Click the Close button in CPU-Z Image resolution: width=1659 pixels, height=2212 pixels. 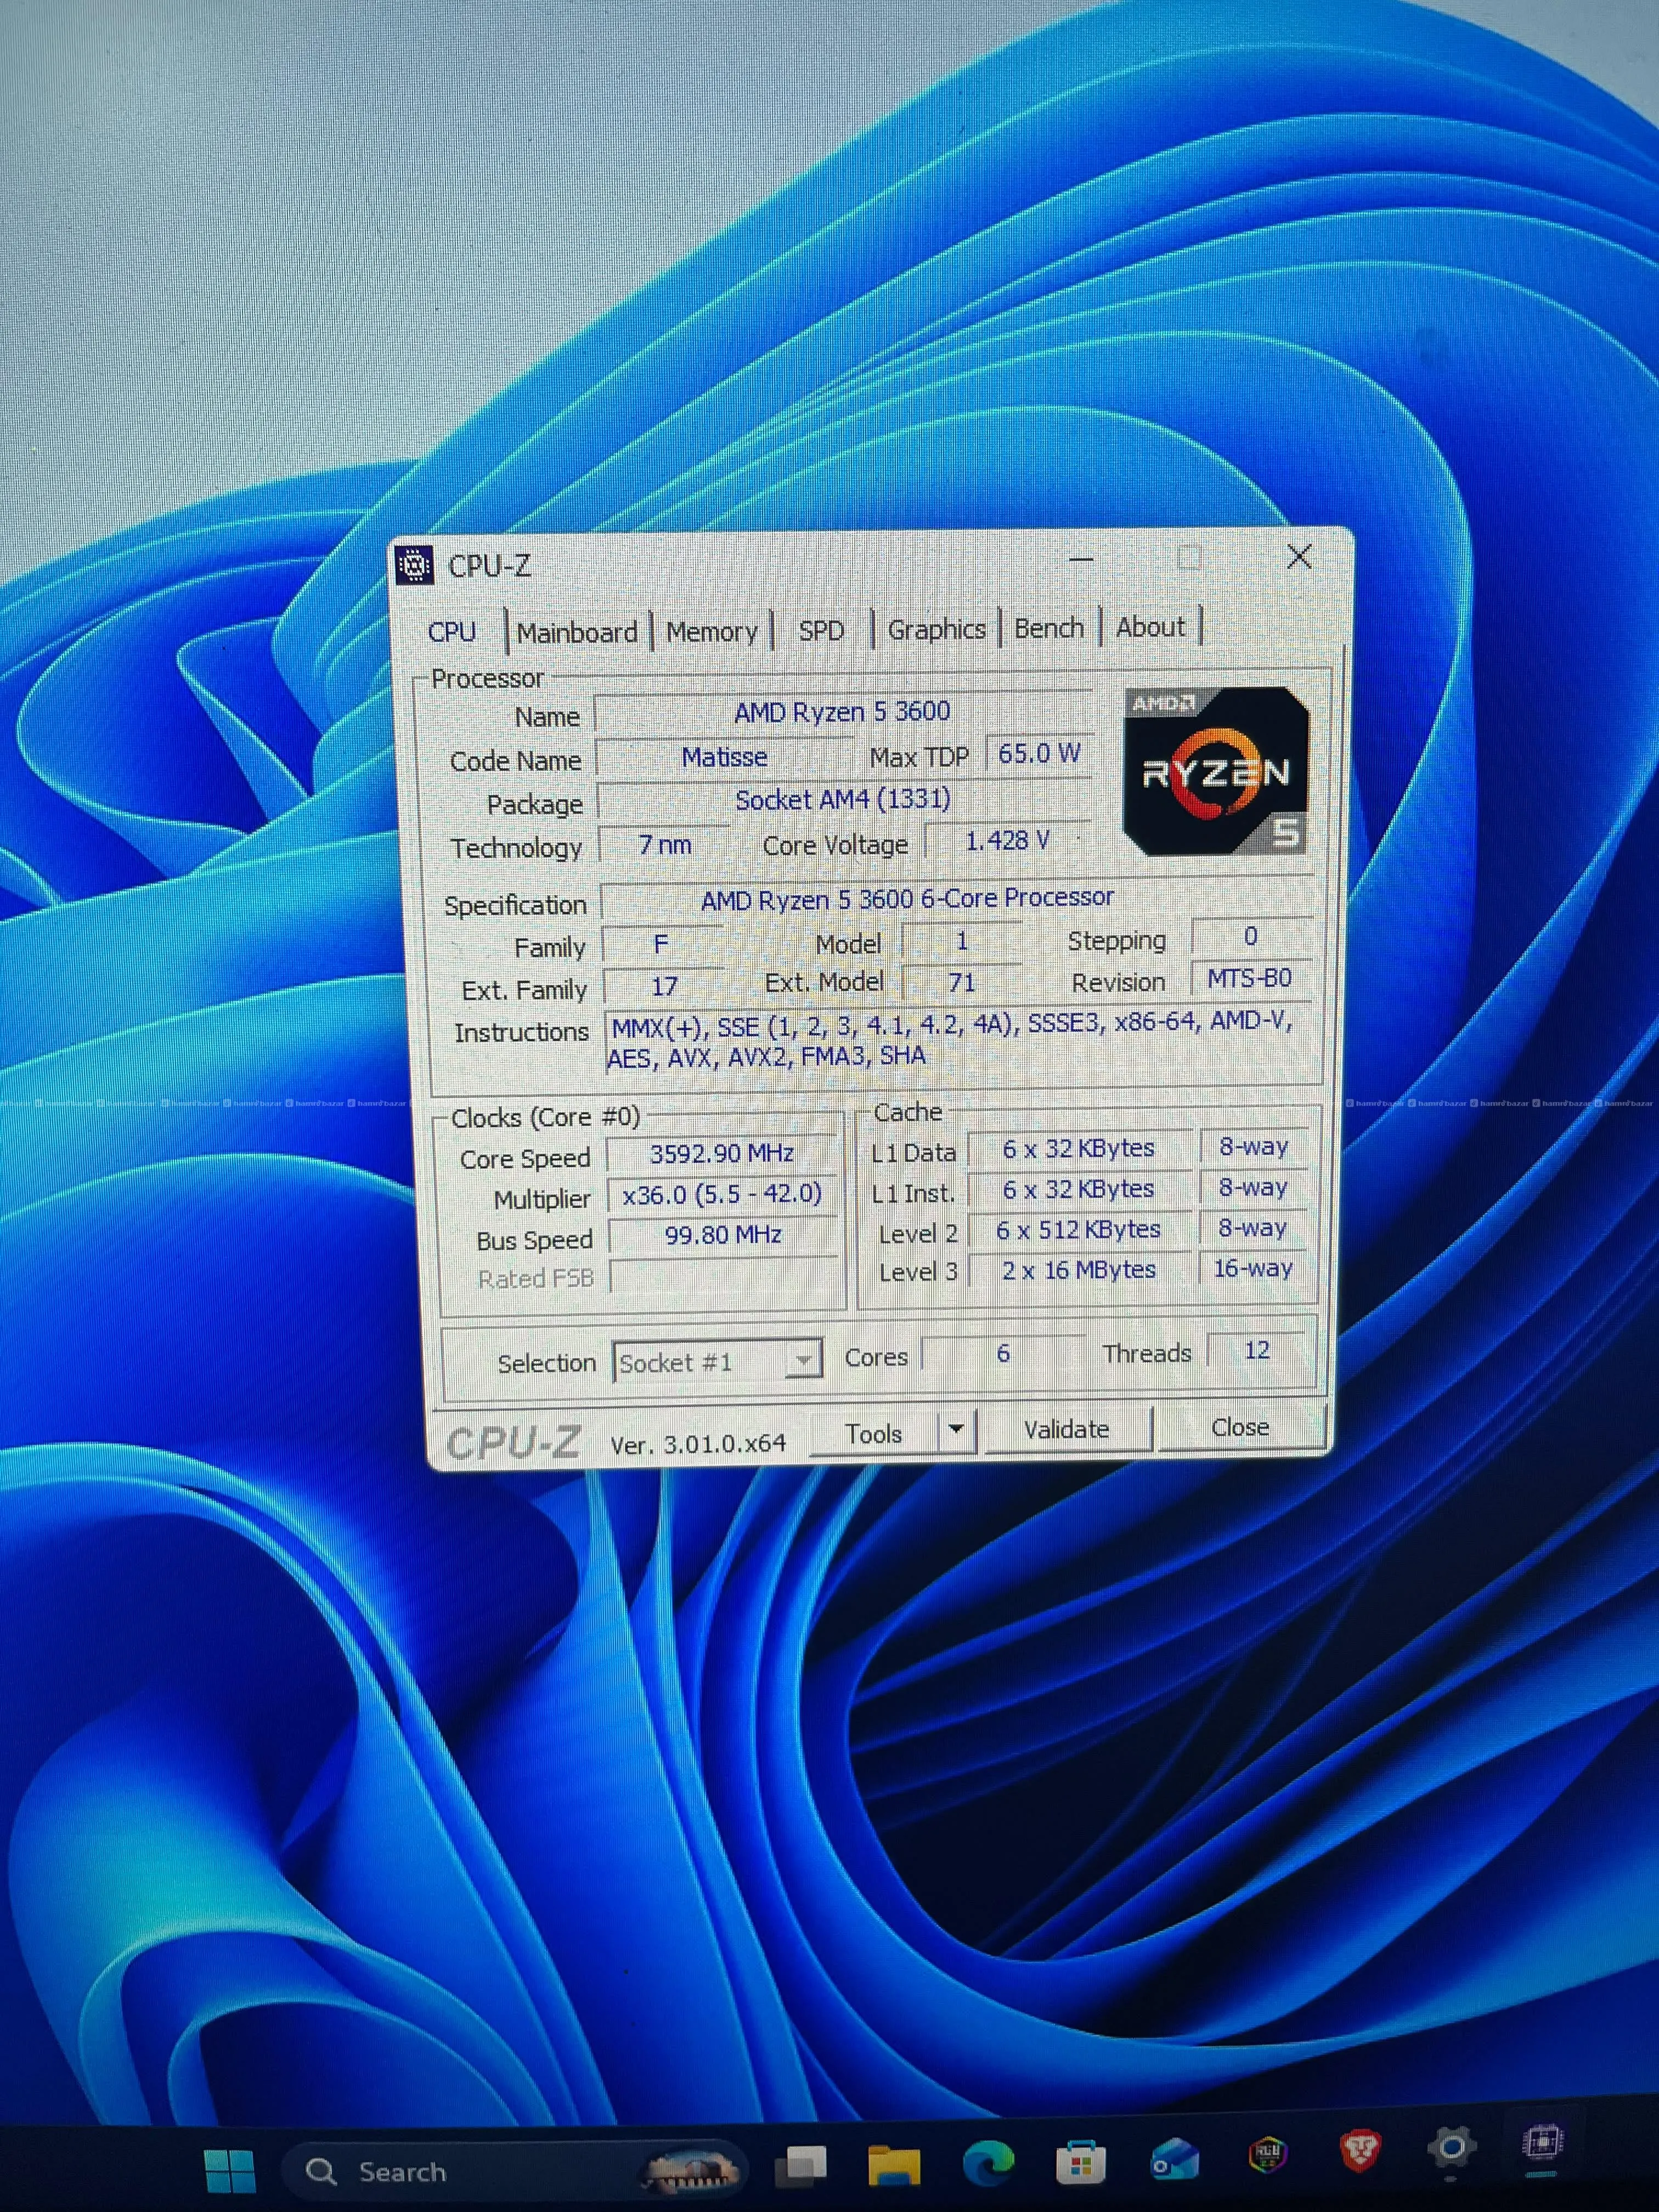pos(1240,1427)
